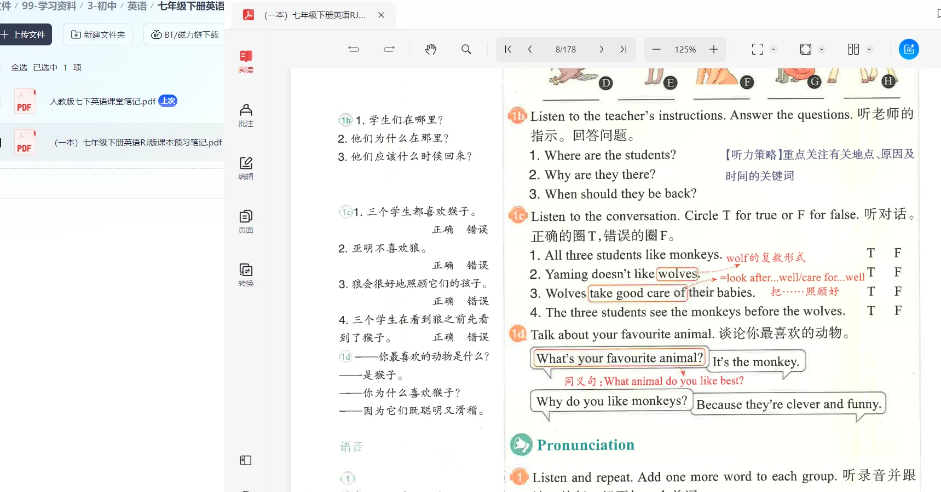Select the hand pan tool
941x492 pixels.
pyautogui.click(x=431, y=49)
